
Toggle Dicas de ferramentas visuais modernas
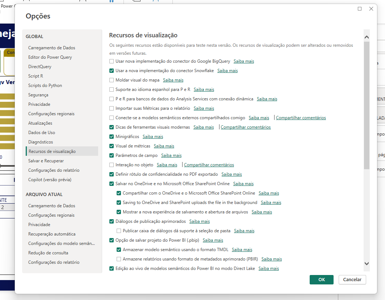pyautogui.click(x=112, y=127)
